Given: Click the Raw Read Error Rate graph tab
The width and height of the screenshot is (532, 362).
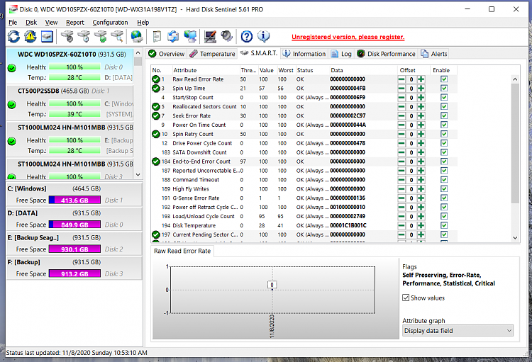Looking at the screenshot, I should pyautogui.click(x=182, y=251).
